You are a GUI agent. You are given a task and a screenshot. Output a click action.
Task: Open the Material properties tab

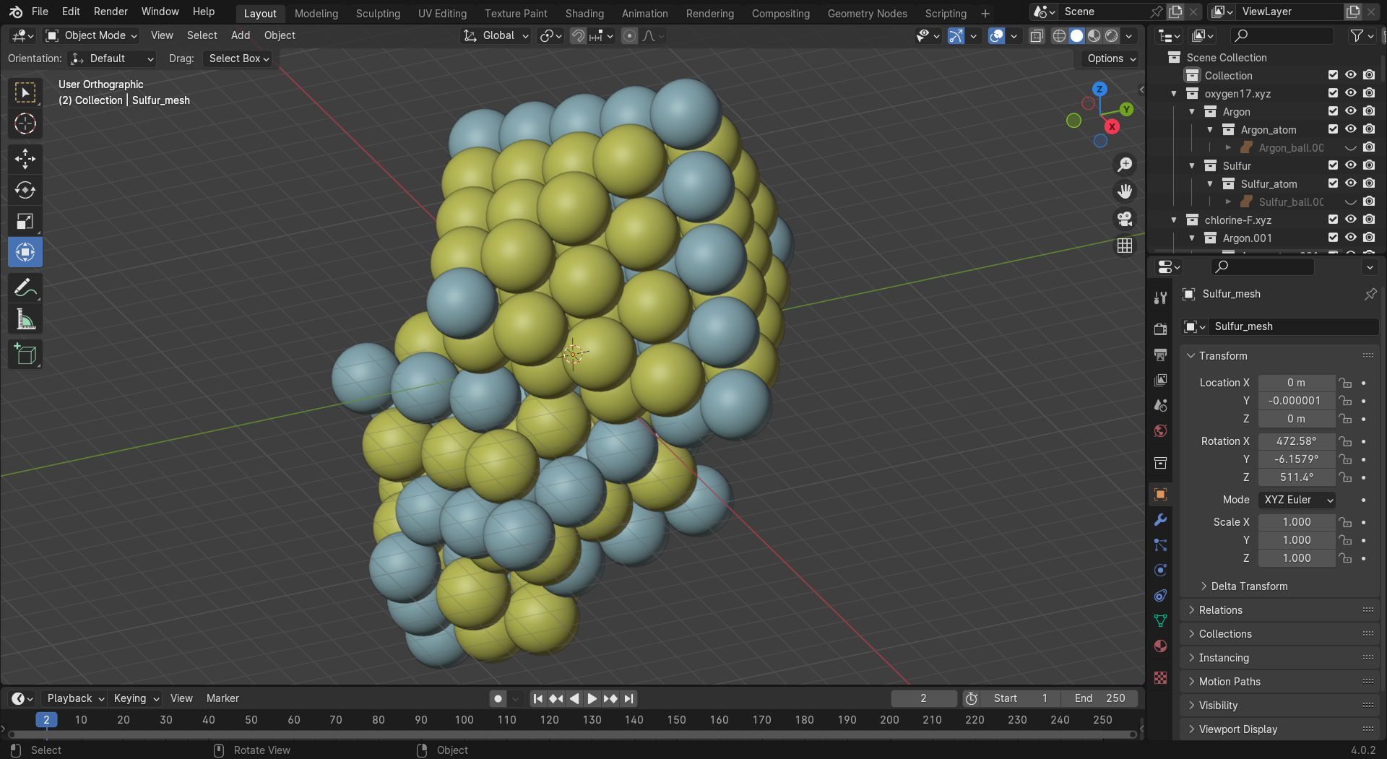pos(1160,646)
